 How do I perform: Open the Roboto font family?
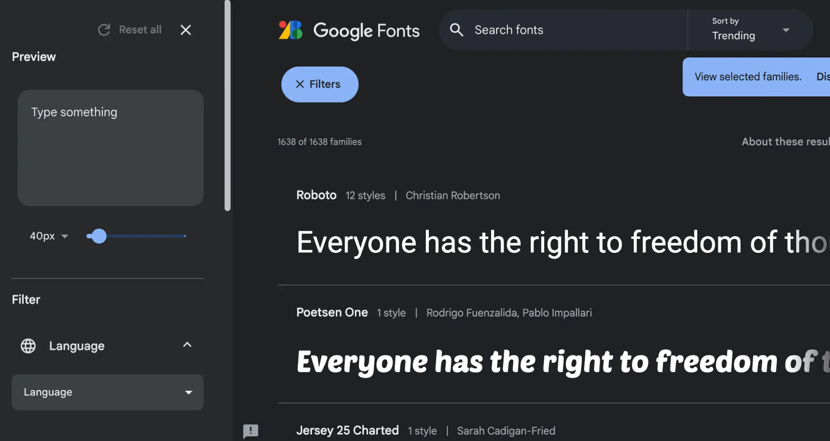click(x=316, y=195)
